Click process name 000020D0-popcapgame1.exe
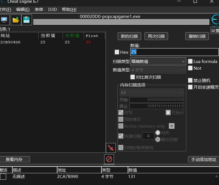 110,17
